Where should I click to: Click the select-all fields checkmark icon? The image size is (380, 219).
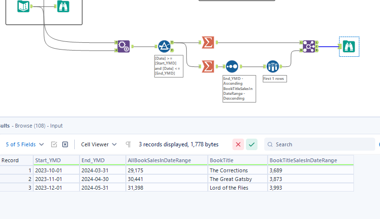54,144
